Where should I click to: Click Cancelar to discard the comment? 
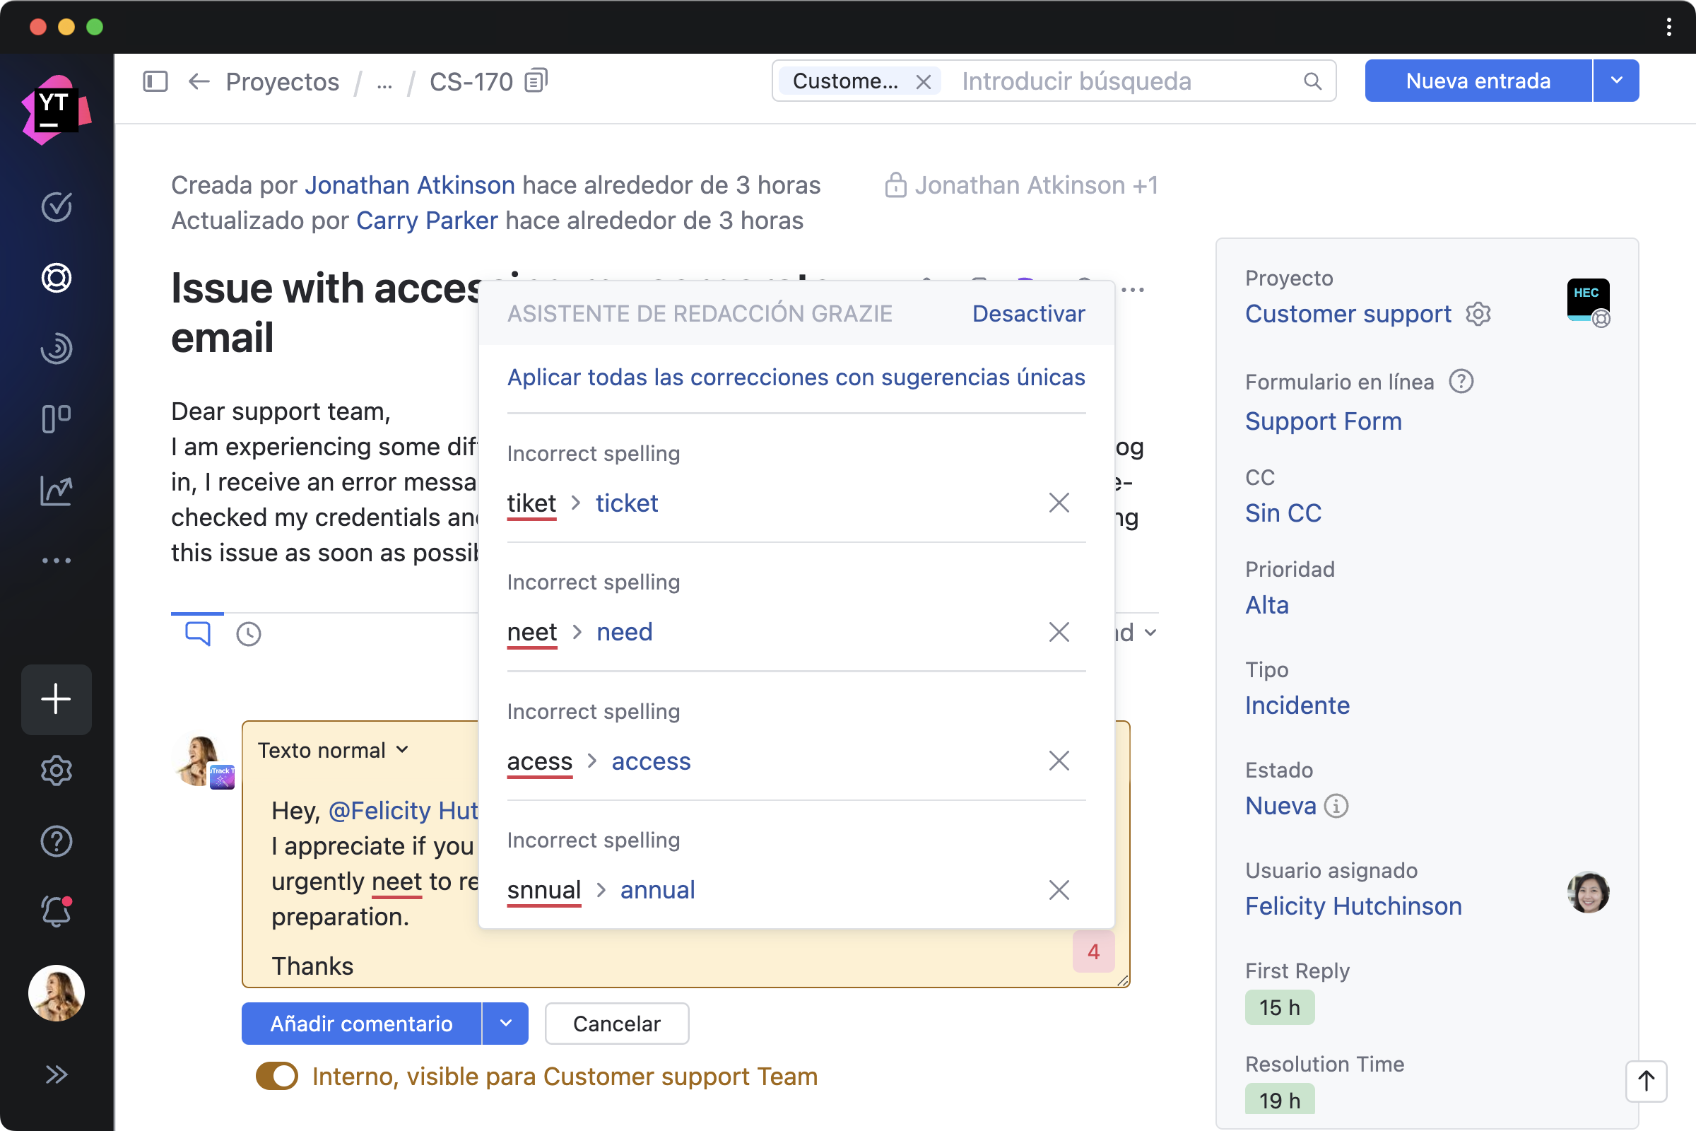click(617, 1022)
